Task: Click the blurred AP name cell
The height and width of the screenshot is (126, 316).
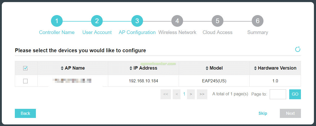Action: (73, 81)
